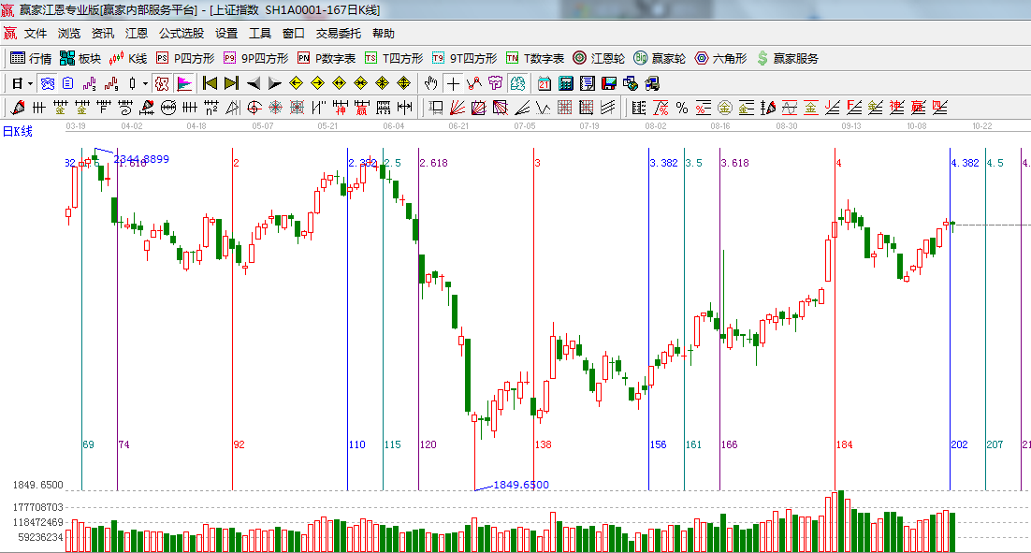Jump to first bar with skip-back arrow
The height and width of the screenshot is (553, 1031).
click(211, 83)
